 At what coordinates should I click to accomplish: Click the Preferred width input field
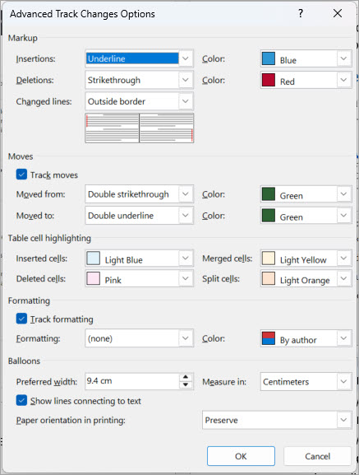pyautogui.click(x=132, y=381)
